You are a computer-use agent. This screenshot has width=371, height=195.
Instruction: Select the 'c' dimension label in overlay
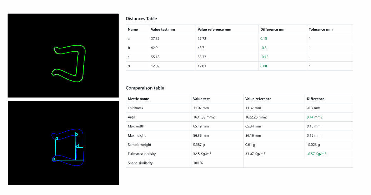coord(54,159)
